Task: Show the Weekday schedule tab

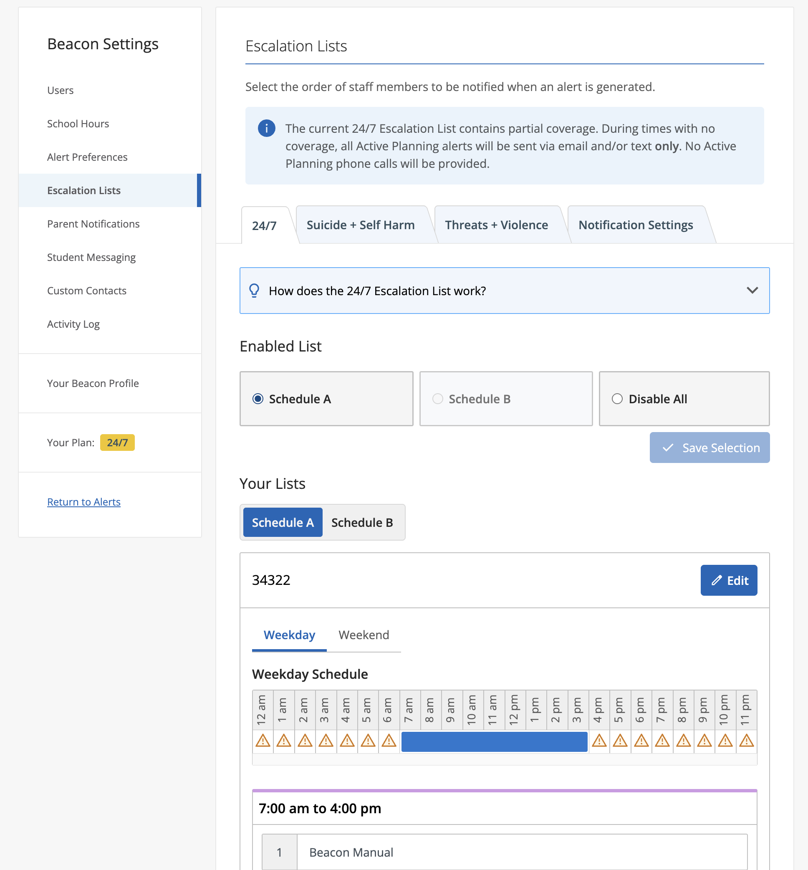Action: [x=290, y=635]
